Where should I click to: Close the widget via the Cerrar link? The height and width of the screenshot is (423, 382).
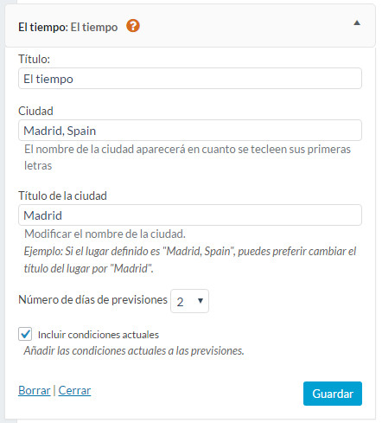pos(74,390)
